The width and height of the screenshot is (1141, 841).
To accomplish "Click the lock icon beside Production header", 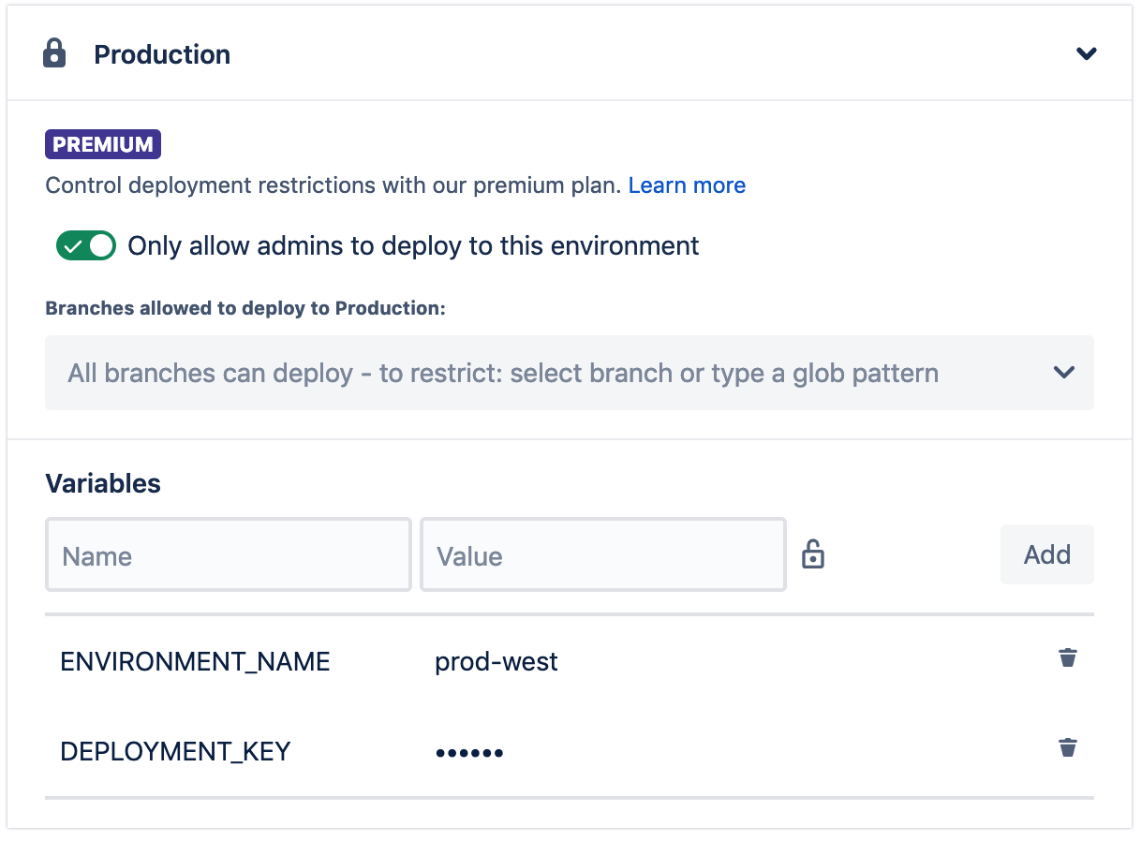I will pos(53,53).
